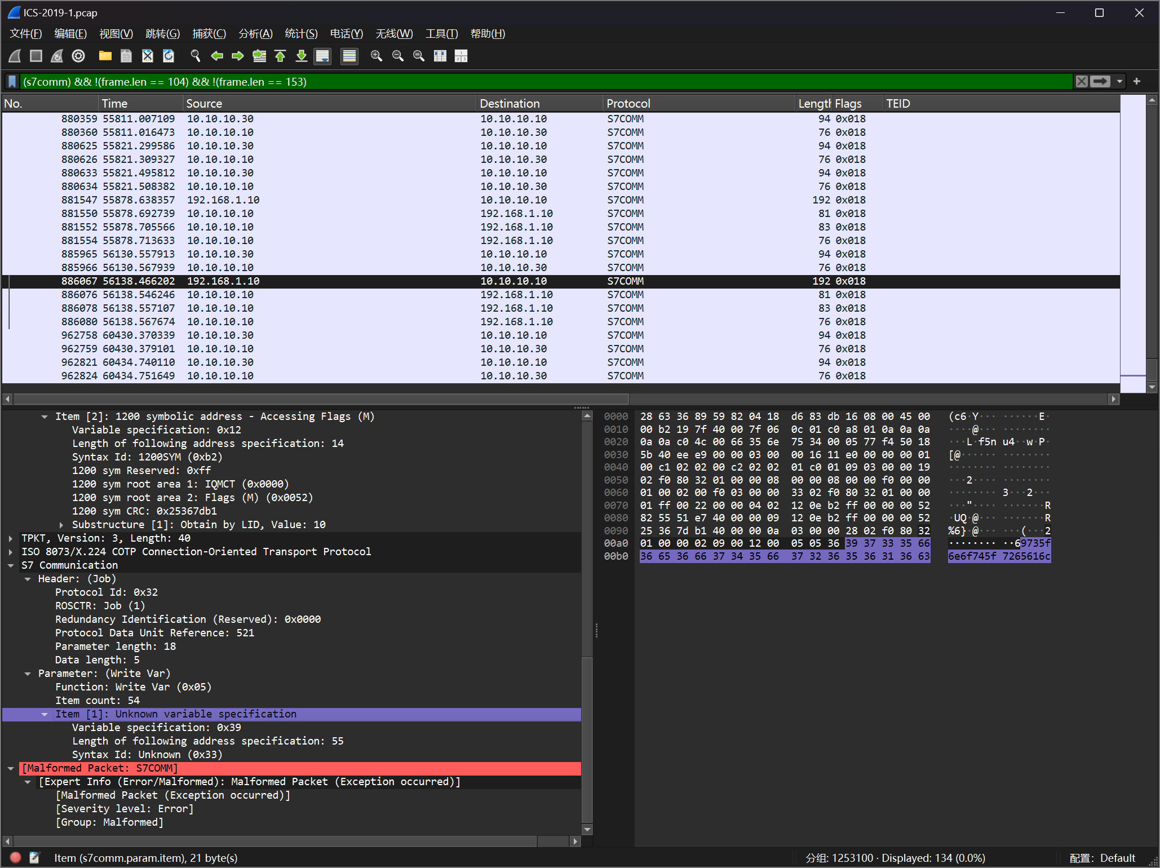Open the 帮助(H) menu
This screenshot has width=1160, height=868.
[x=488, y=34]
